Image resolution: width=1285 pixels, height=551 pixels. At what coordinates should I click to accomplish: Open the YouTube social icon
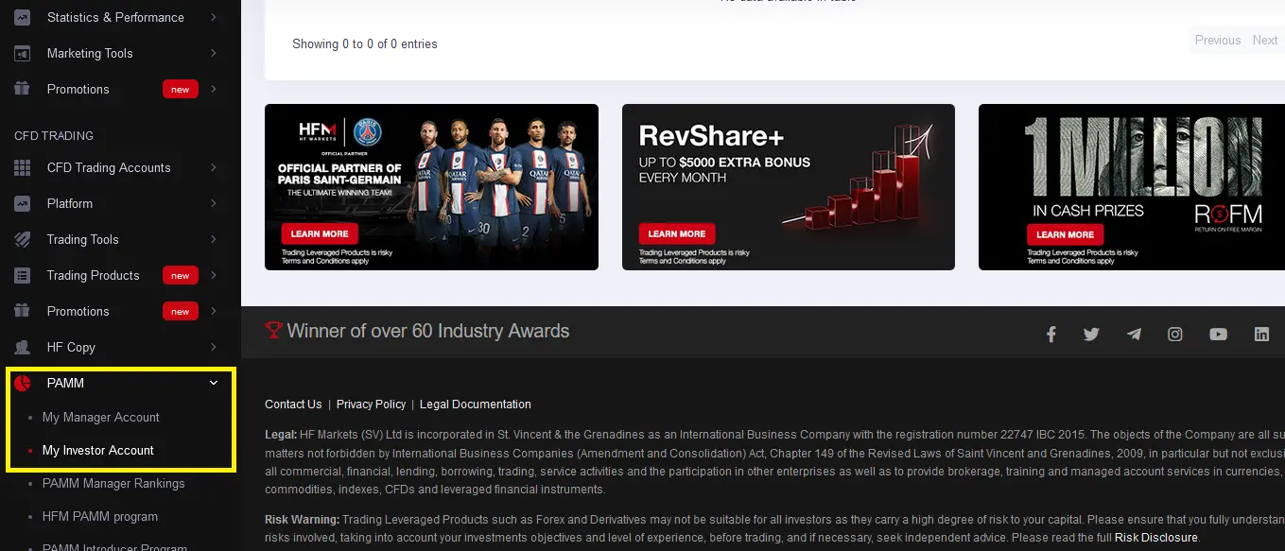tap(1218, 334)
